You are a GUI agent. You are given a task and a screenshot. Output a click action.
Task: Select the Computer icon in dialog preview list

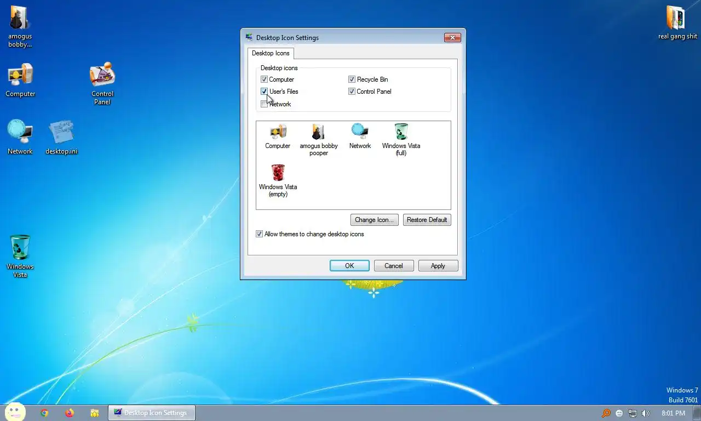click(x=278, y=136)
